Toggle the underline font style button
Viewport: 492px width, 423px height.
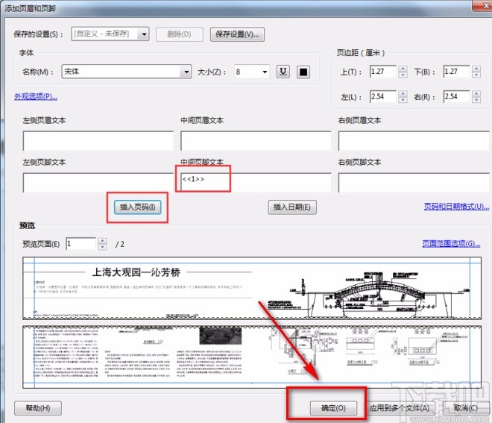tap(283, 72)
